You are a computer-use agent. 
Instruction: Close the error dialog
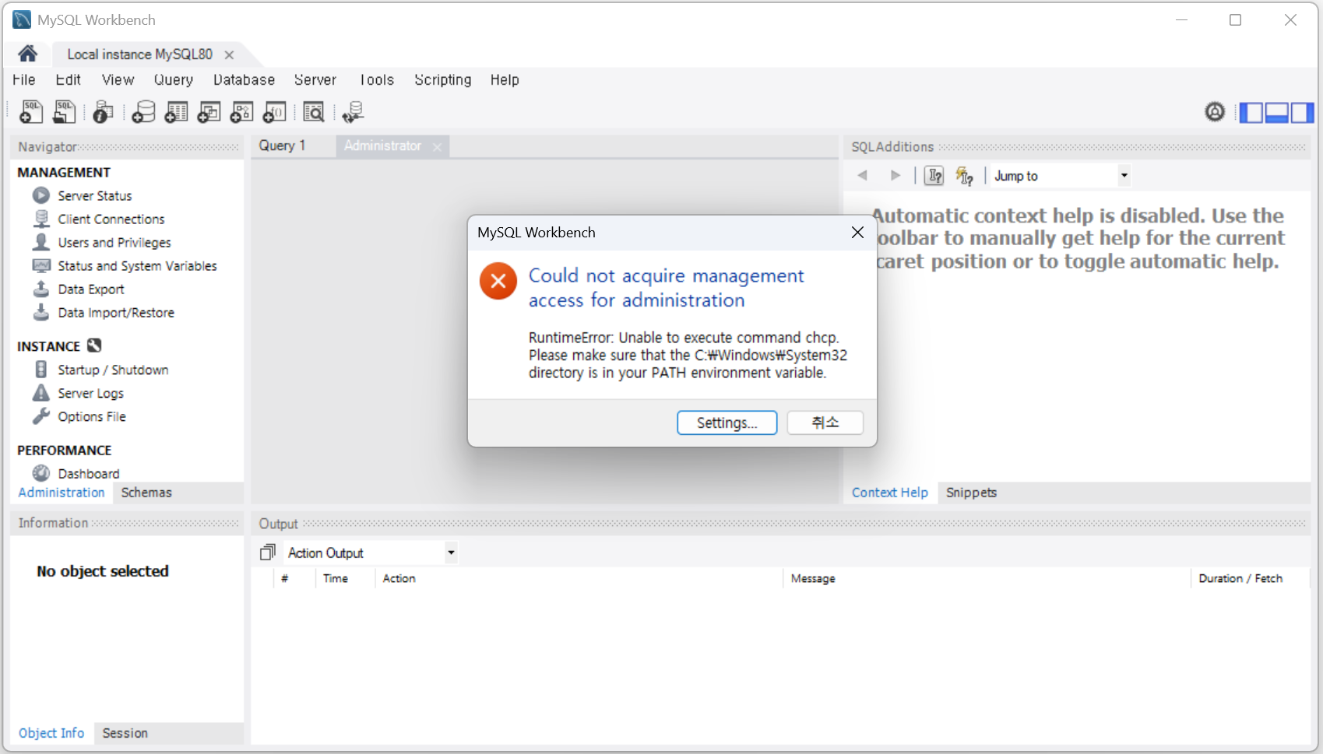click(857, 232)
